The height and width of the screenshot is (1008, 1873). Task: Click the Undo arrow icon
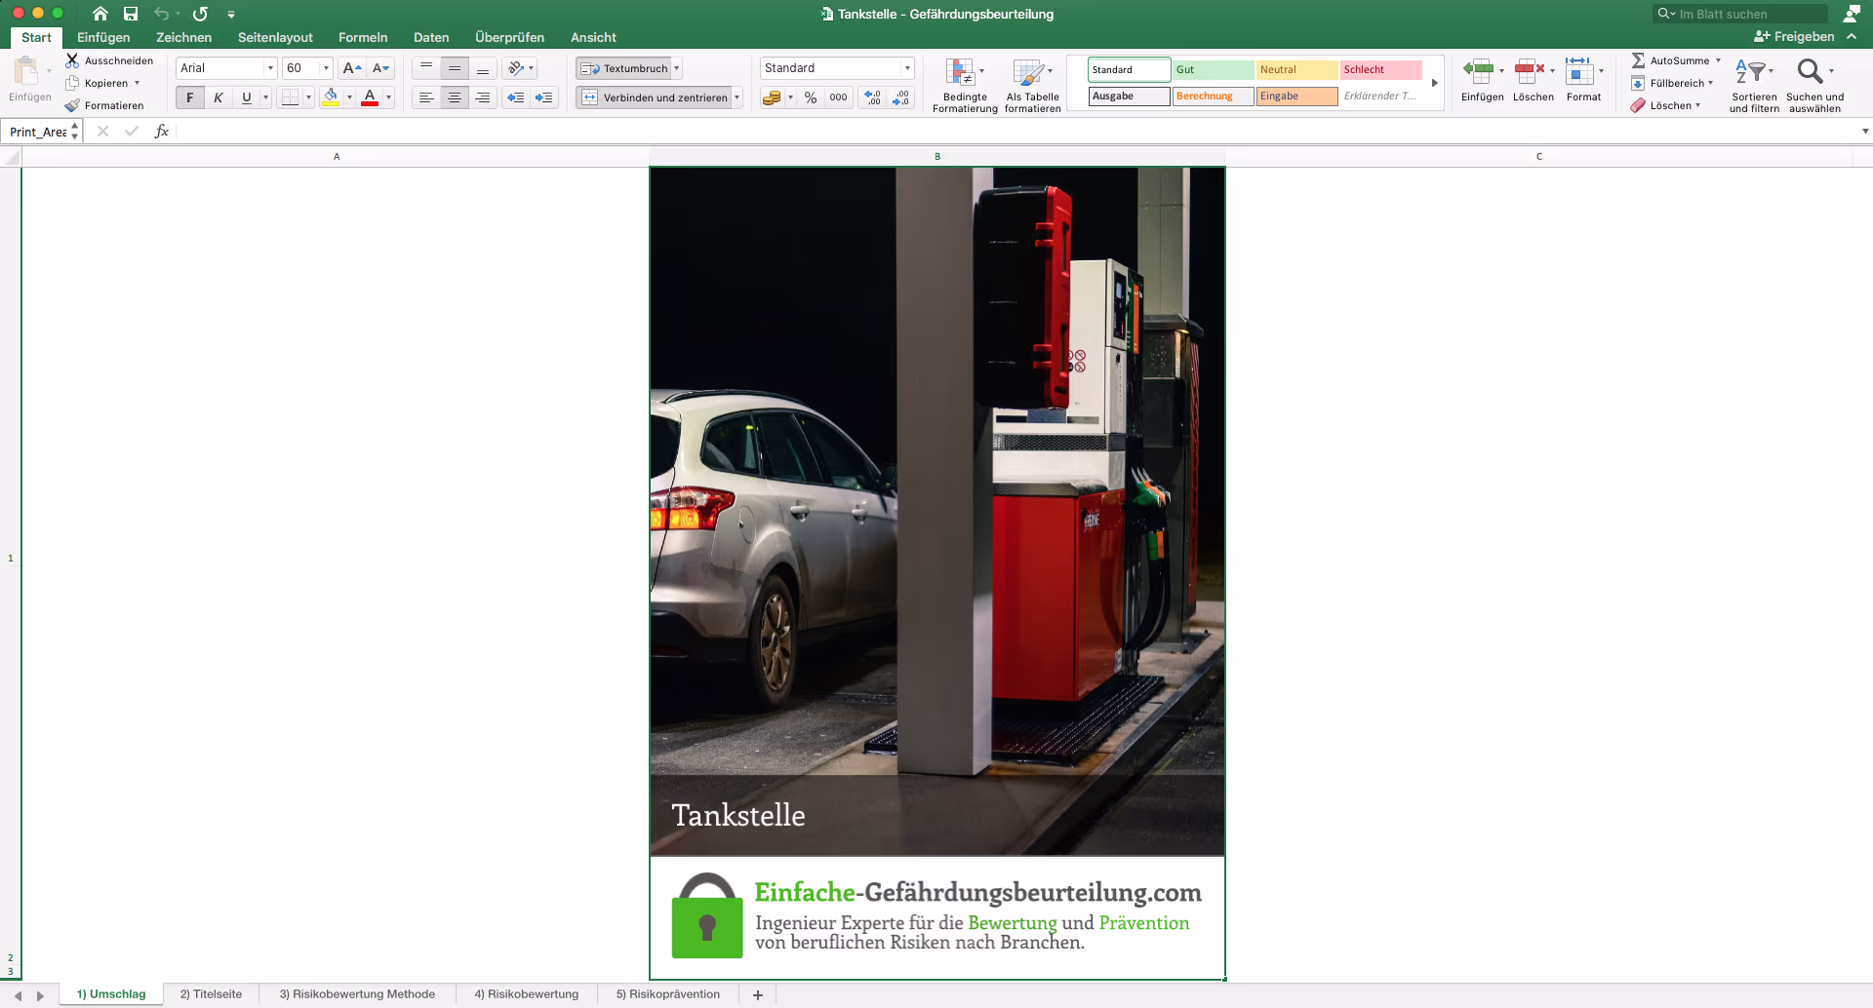pos(162,14)
